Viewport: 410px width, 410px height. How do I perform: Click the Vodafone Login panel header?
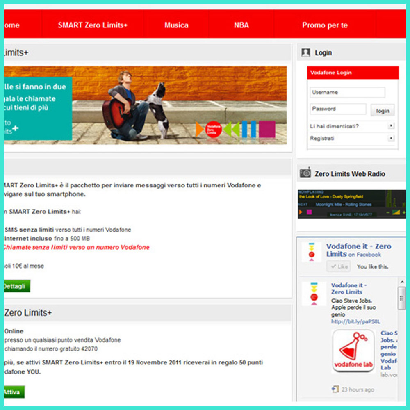pos(353,73)
